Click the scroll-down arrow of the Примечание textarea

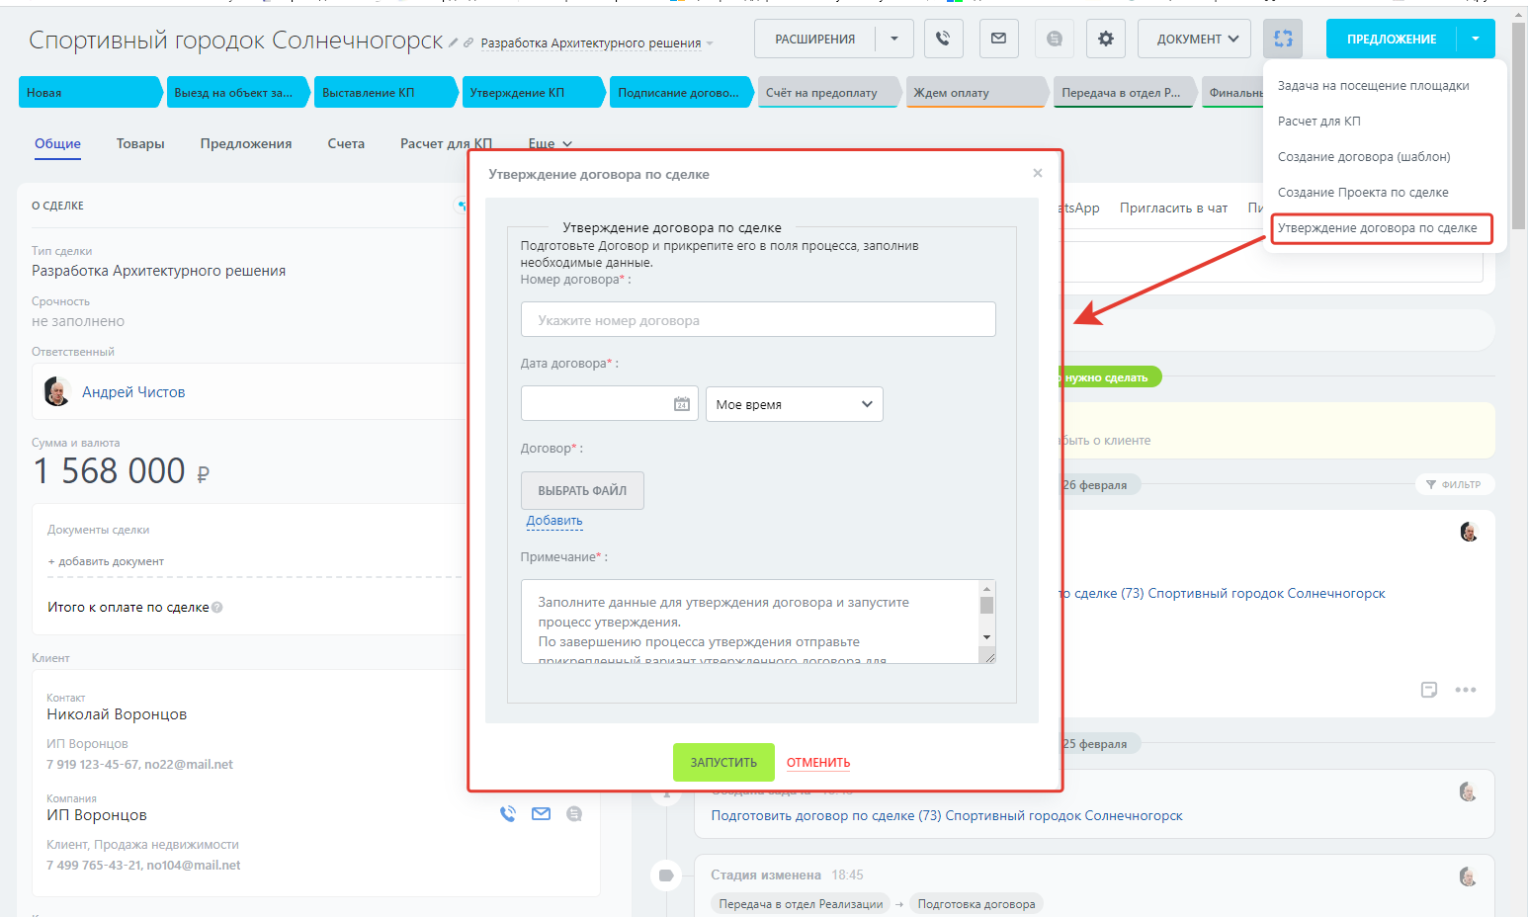986,637
